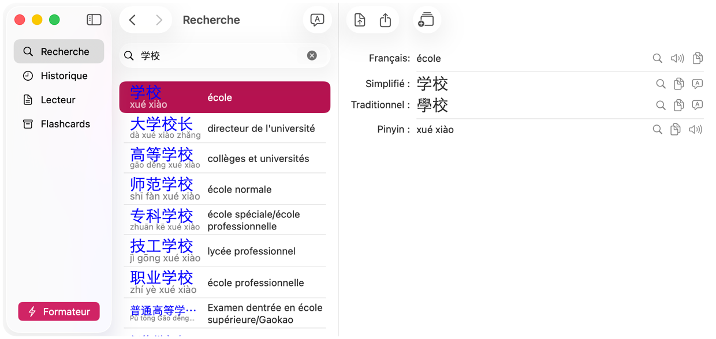Open the Recherche sidebar section
The width and height of the screenshot is (716, 339).
(x=59, y=51)
